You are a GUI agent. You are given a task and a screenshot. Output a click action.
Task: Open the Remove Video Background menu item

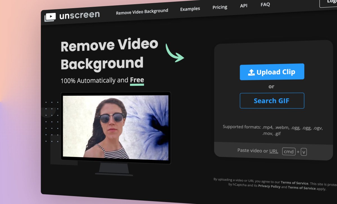pyautogui.click(x=142, y=12)
